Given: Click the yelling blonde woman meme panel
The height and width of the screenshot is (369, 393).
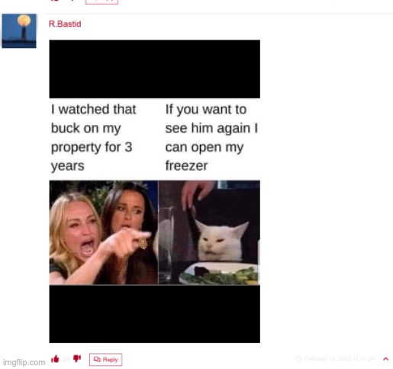Looking at the screenshot, I should [x=104, y=233].
